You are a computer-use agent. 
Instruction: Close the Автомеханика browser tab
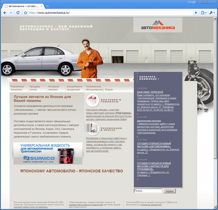(x=41, y=6)
